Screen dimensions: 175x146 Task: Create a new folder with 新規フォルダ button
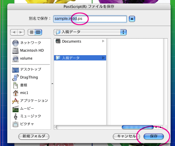34,136
